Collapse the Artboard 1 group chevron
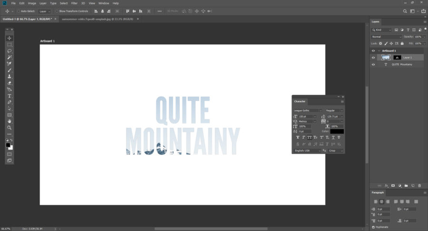428x231 pixels. (379, 51)
